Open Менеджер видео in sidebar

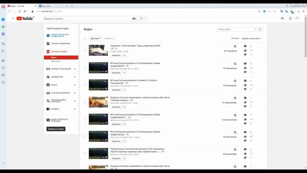(59, 51)
